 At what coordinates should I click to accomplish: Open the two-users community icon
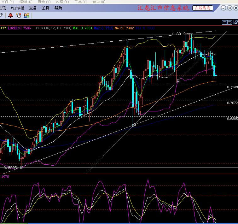point(26,15)
